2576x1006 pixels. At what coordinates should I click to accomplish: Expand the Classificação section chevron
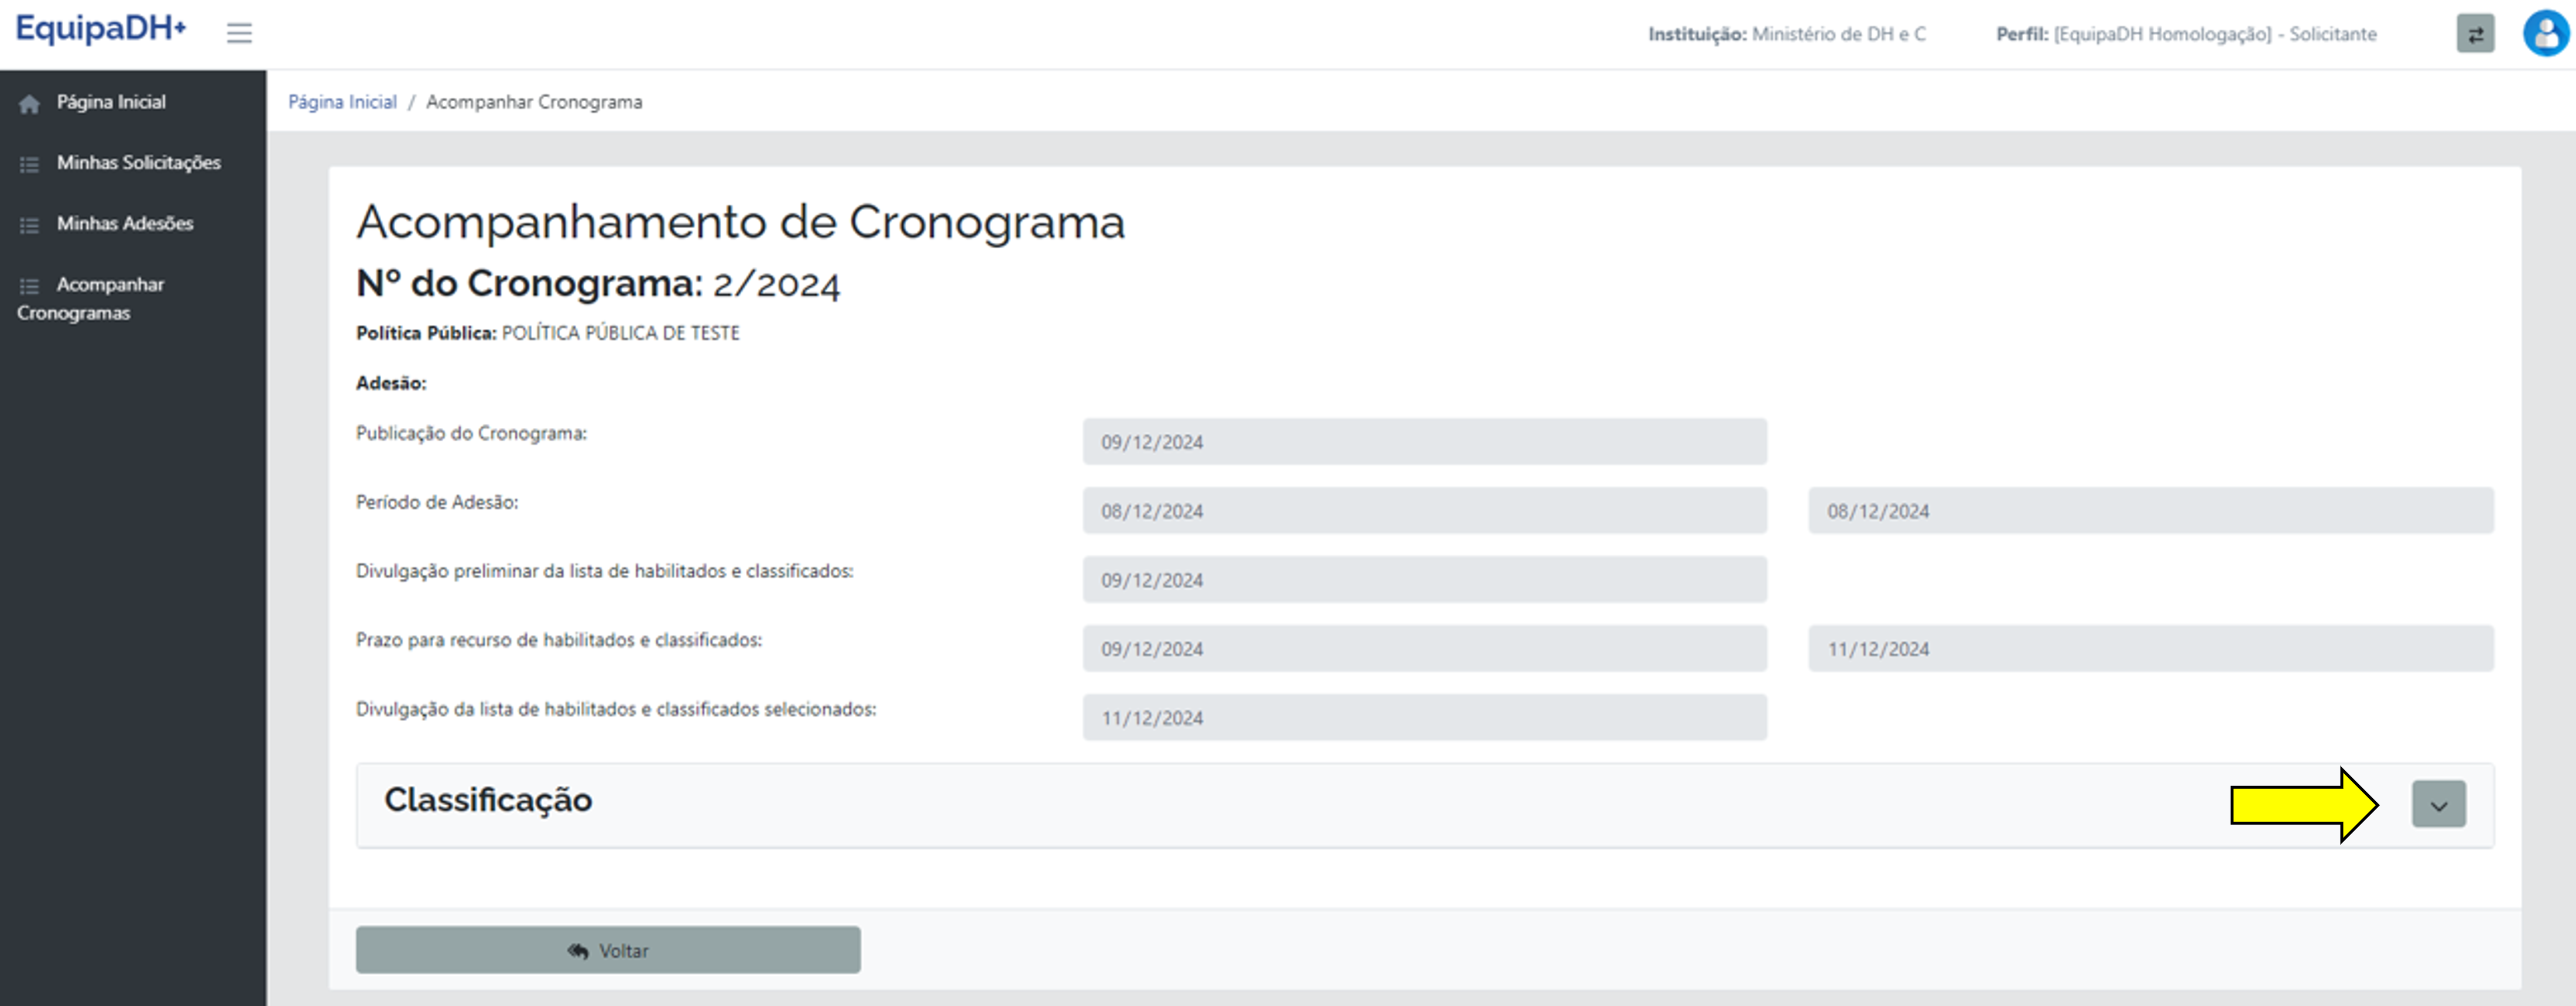pos(2438,804)
